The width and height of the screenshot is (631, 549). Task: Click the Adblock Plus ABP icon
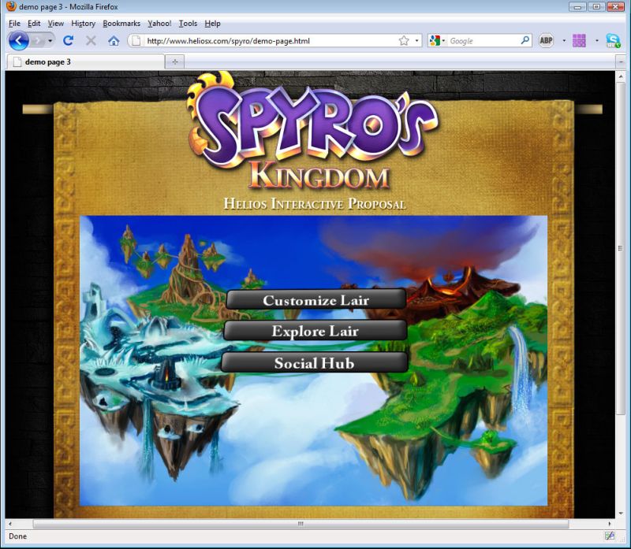[x=546, y=41]
